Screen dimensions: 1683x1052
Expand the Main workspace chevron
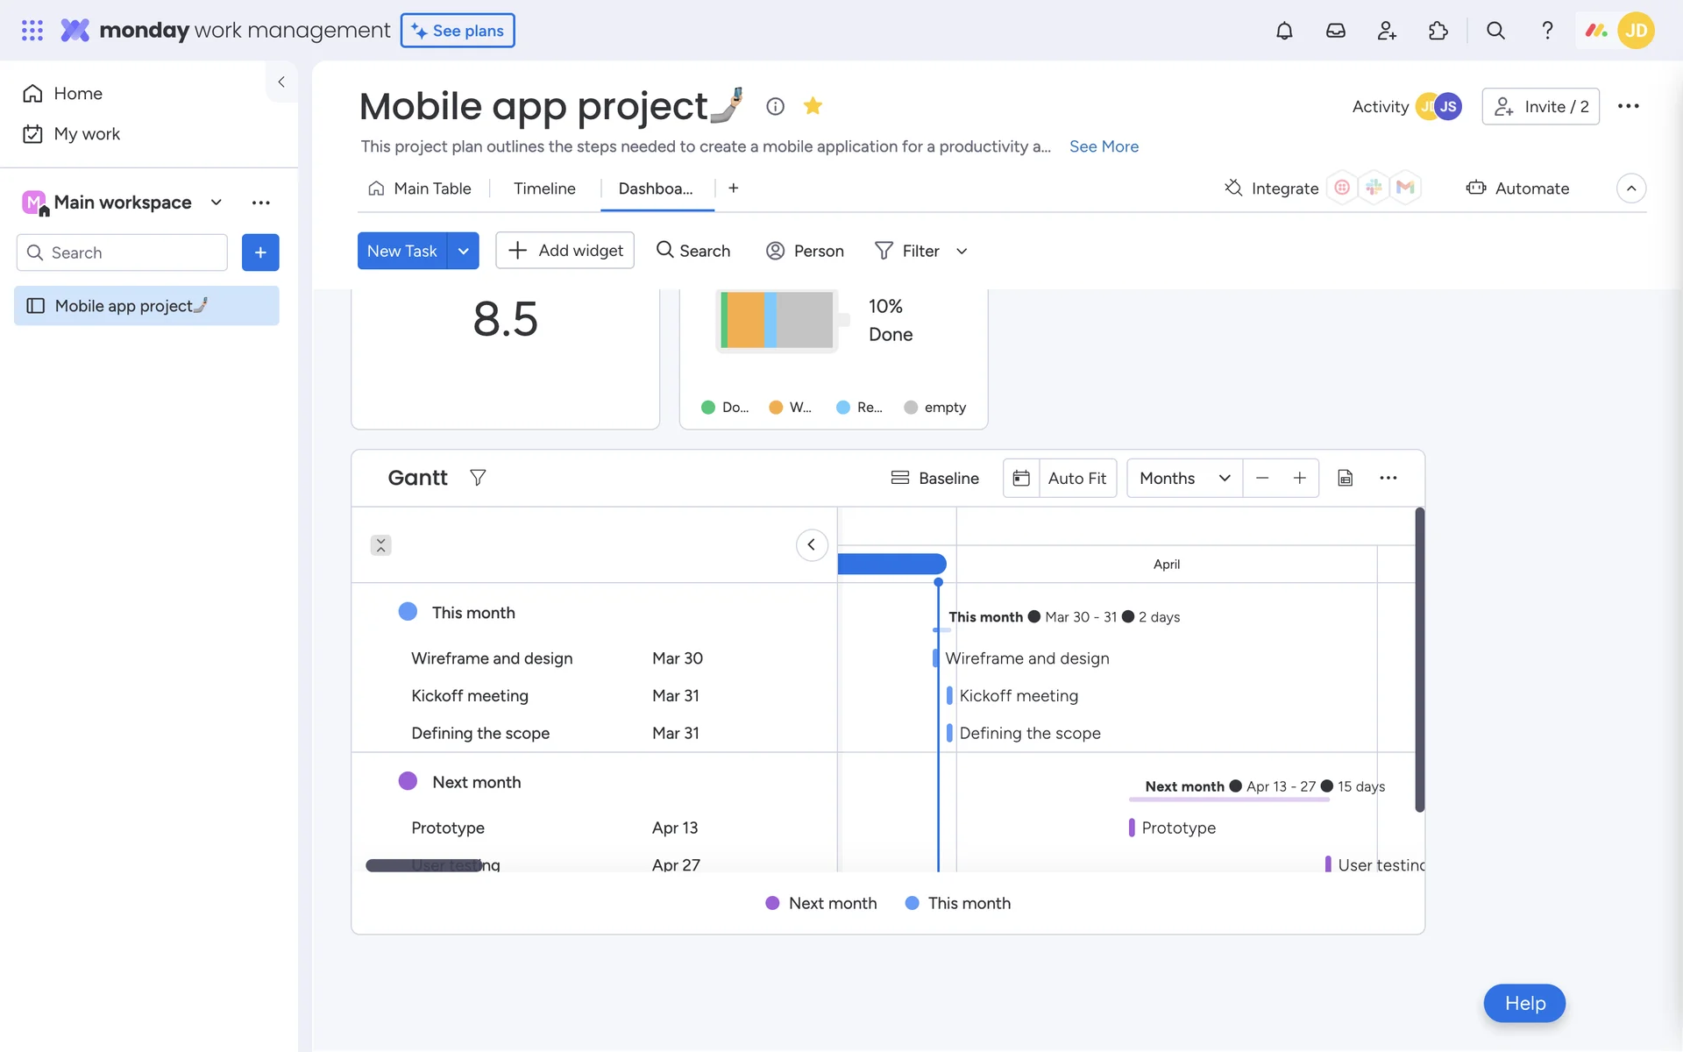(x=216, y=203)
